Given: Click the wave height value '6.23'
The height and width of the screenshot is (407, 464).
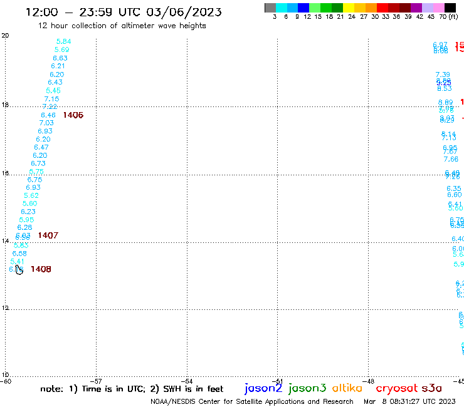Looking at the screenshot, I should [28, 212].
